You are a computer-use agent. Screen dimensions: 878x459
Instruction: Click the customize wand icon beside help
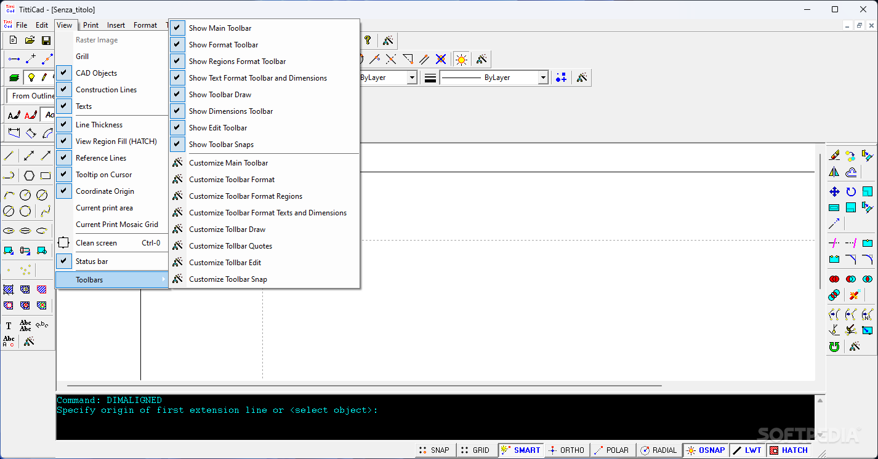[388, 41]
